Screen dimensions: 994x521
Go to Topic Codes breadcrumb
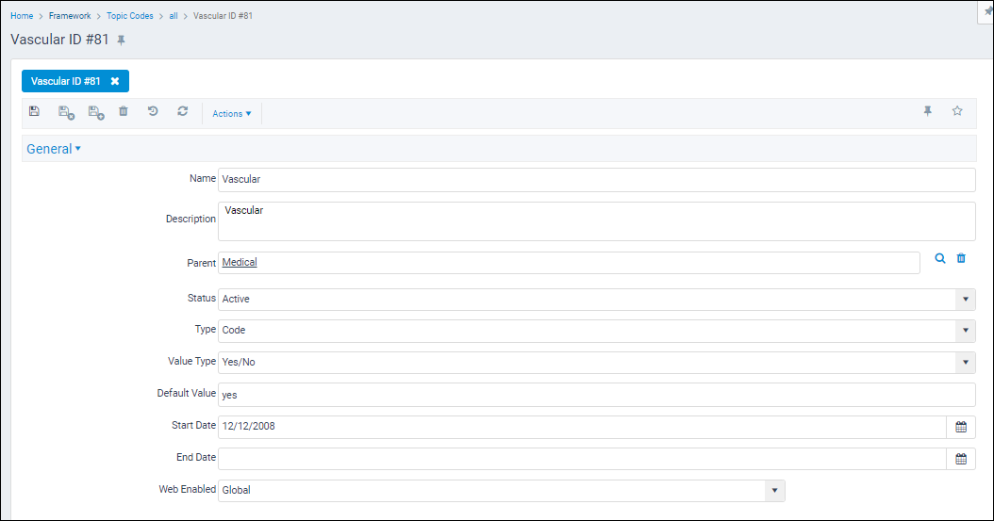(x=130, y=16)
